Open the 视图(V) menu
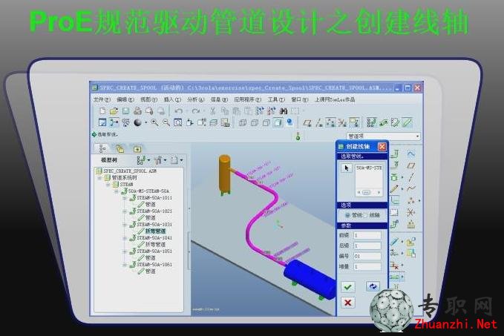Screen dimensions: 504x336 click(x=148, y=99)
